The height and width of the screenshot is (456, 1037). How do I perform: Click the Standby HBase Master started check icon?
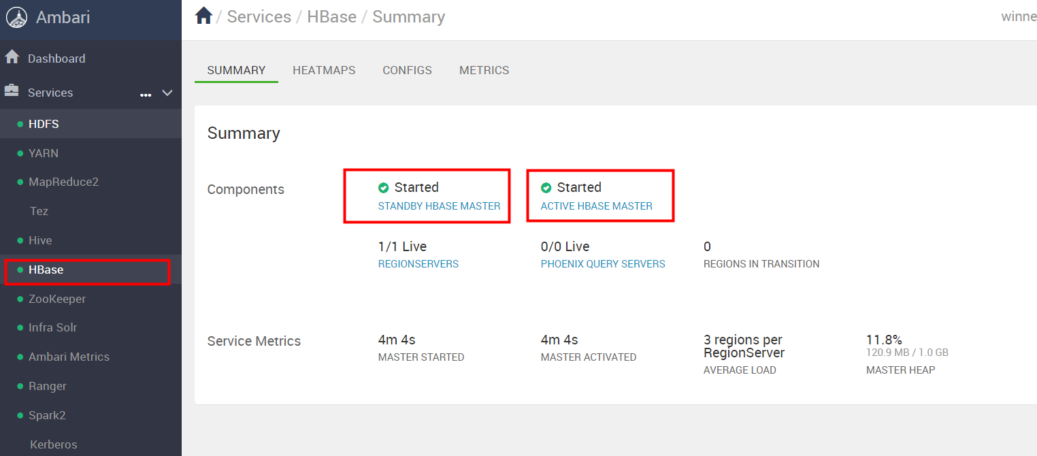383,188
